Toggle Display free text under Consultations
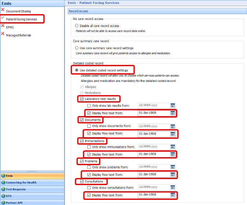The width and height of the screenshot is (247, 205). pos(89,195)
